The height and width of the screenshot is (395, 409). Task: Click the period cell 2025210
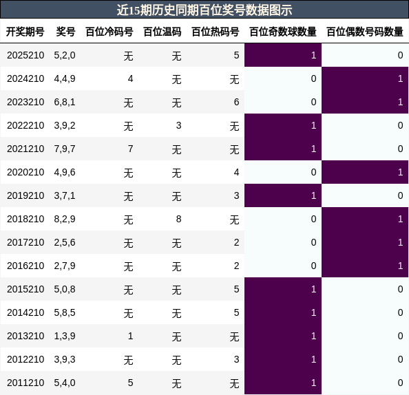point(25,55)
